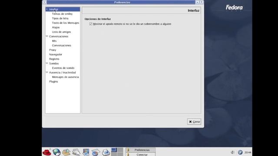This screenshot has height=156, width=278.
Task: Select the child Conversaciones entry under MIs
Action: [62, 45]
